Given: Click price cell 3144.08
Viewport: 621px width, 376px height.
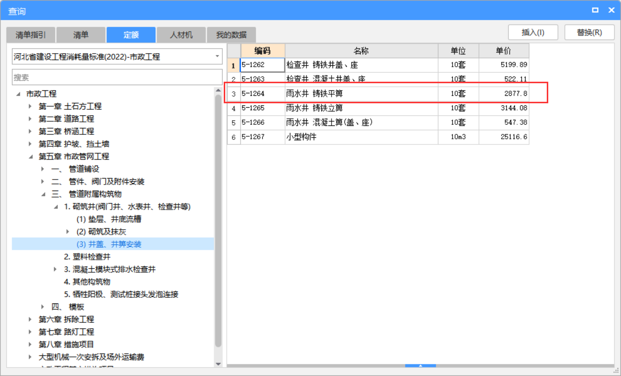Looking at the screenshot, I should (x=504, y=108).
